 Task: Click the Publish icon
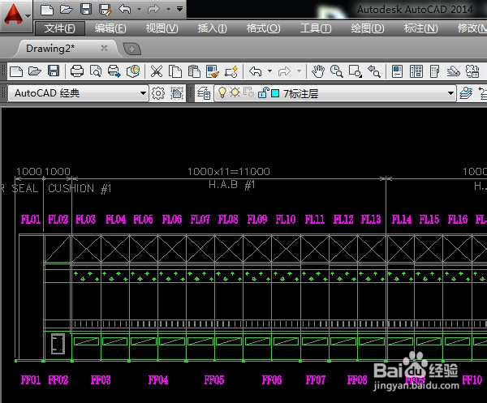point(114,71)
